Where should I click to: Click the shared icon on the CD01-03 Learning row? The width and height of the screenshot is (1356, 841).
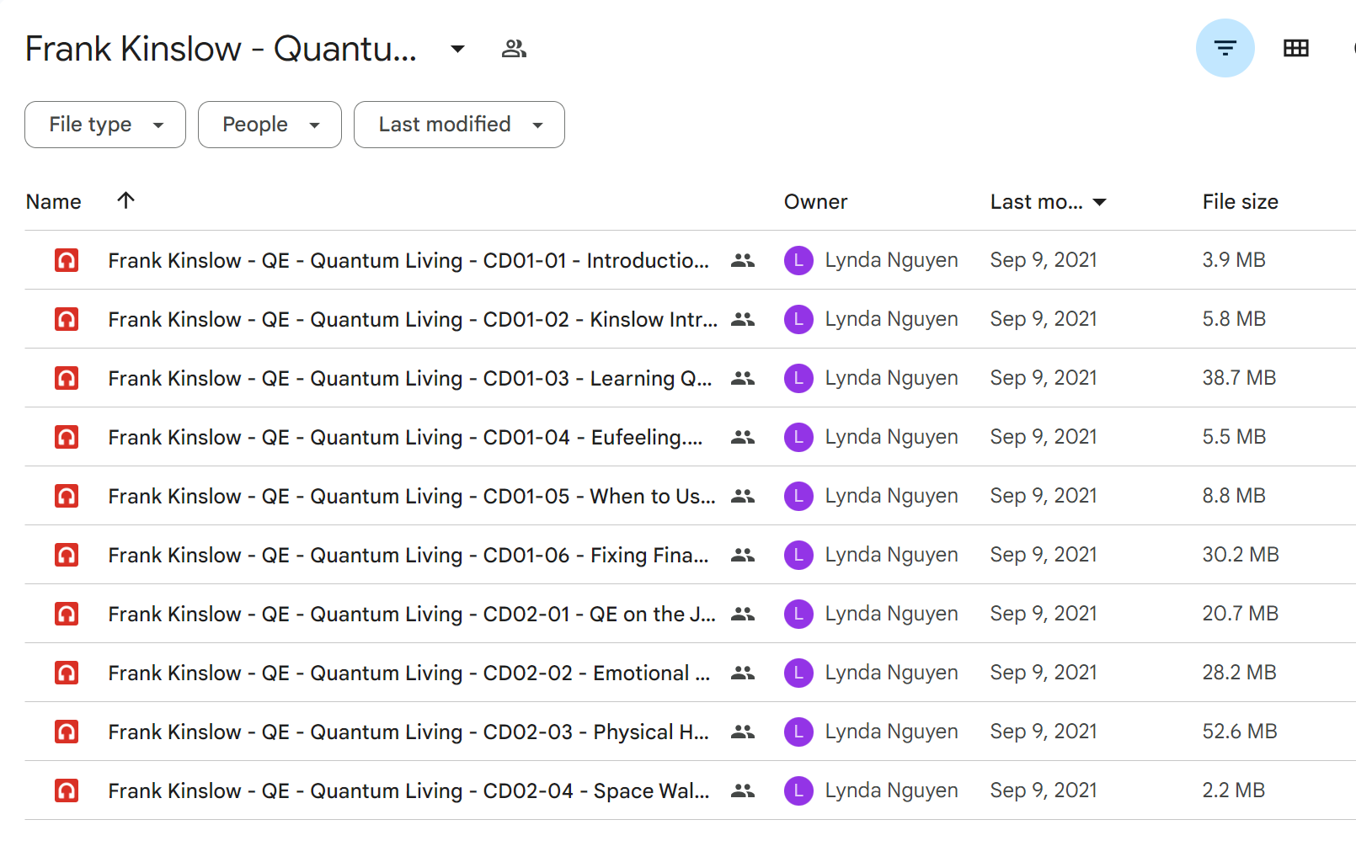[742, 378]
